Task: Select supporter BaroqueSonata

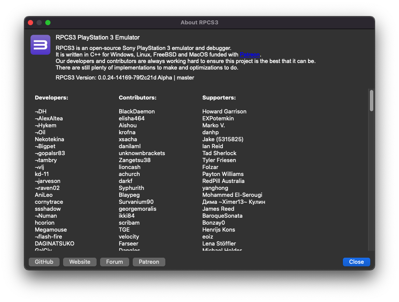Action: [x=222, y=216]
